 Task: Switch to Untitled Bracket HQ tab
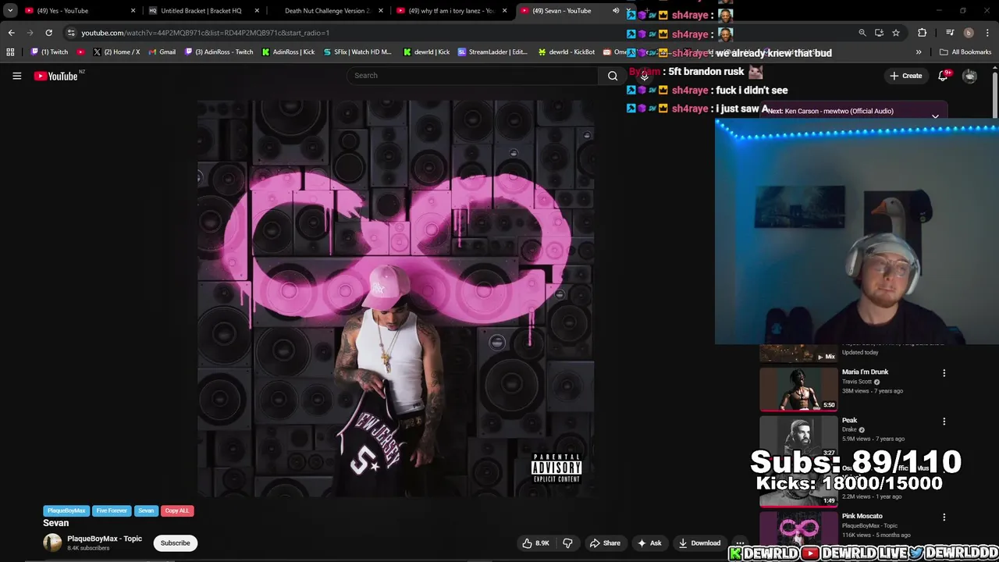point(201,11)
